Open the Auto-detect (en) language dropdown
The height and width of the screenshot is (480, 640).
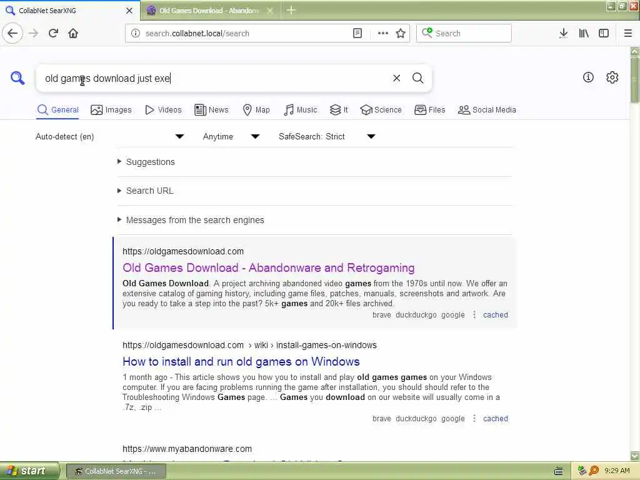click(110, 136)
